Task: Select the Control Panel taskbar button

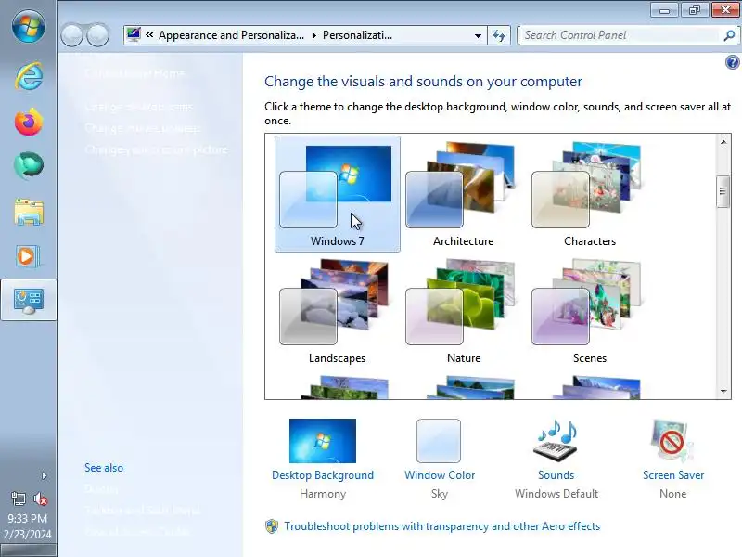Action: tap(29, 300)
